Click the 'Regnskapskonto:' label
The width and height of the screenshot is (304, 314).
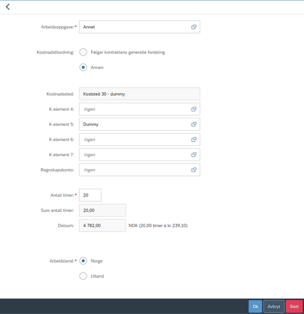(57, 170)
